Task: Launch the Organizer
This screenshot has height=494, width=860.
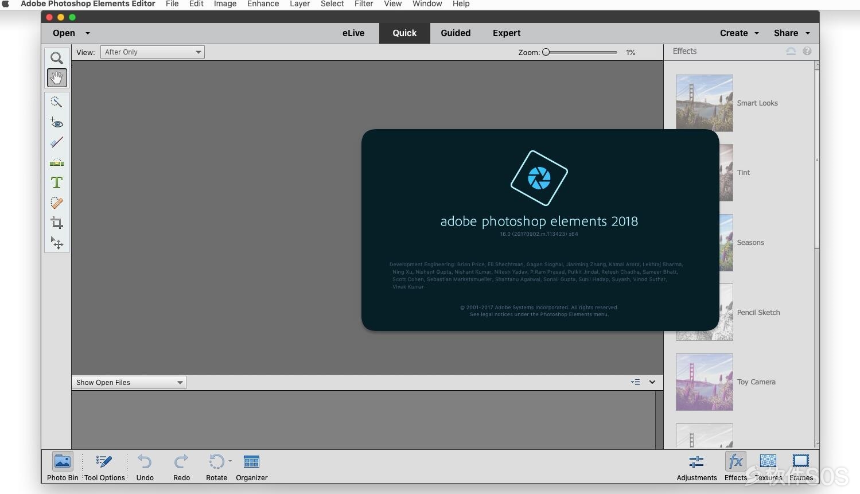Action: coord(252,466)
